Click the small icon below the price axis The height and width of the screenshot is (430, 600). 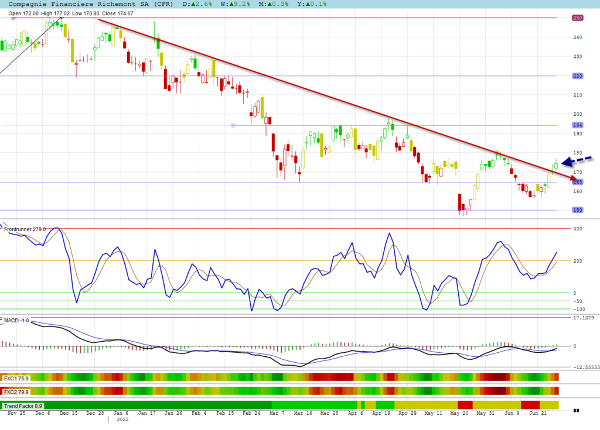coord(577,411)
